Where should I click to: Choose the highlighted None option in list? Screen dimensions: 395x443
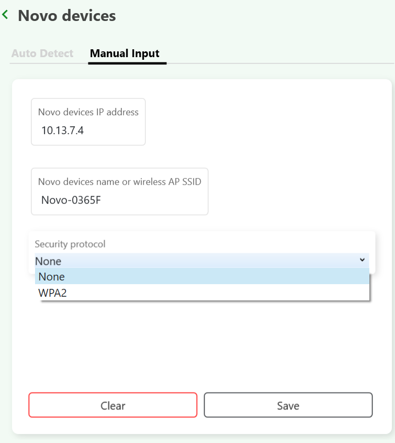(202, 277)
